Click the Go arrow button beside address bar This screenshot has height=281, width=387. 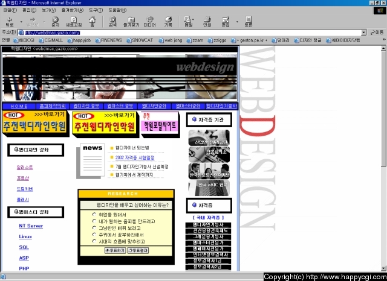(x=377, y=33)
